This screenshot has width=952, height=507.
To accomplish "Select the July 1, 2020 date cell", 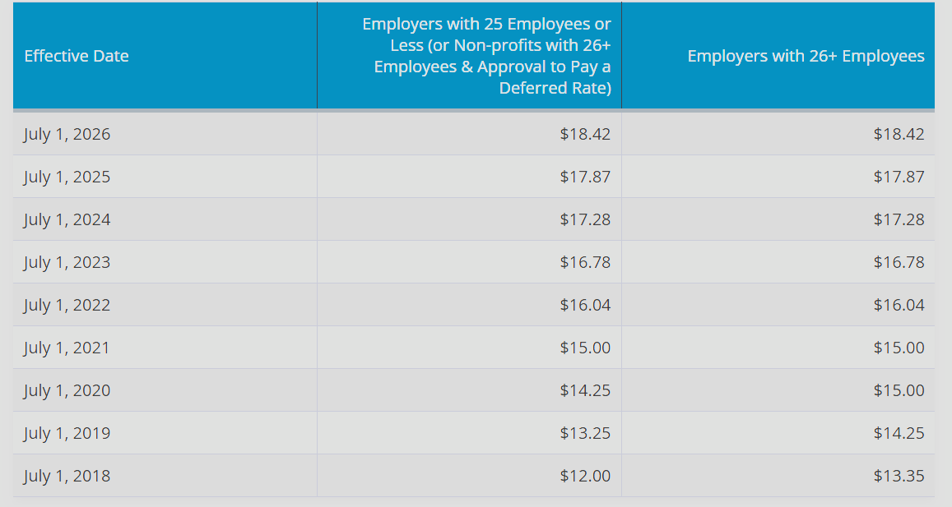I will [165, 390].
